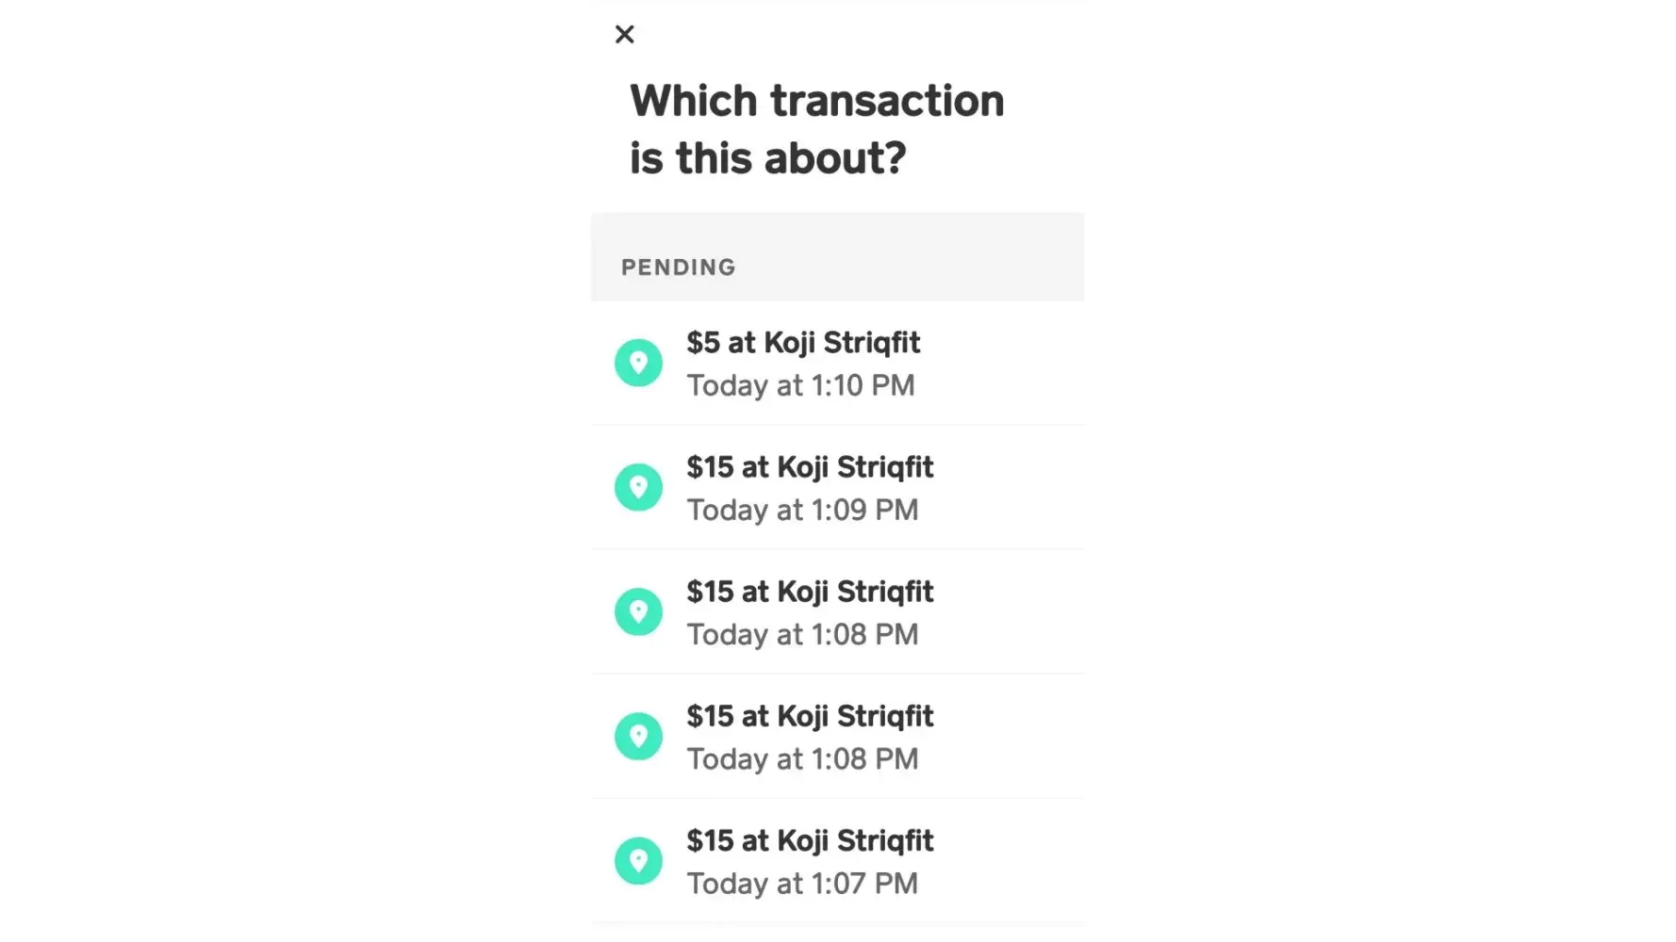
Task: Click the second "Today at 1:08 PM" timestamp
Action: pos(802,759)
